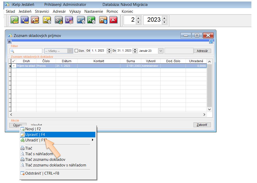Viewport: 257px width, 183px height.
Task: Expand the Uhradiť submenu arrow
Action: pos(93,140)
